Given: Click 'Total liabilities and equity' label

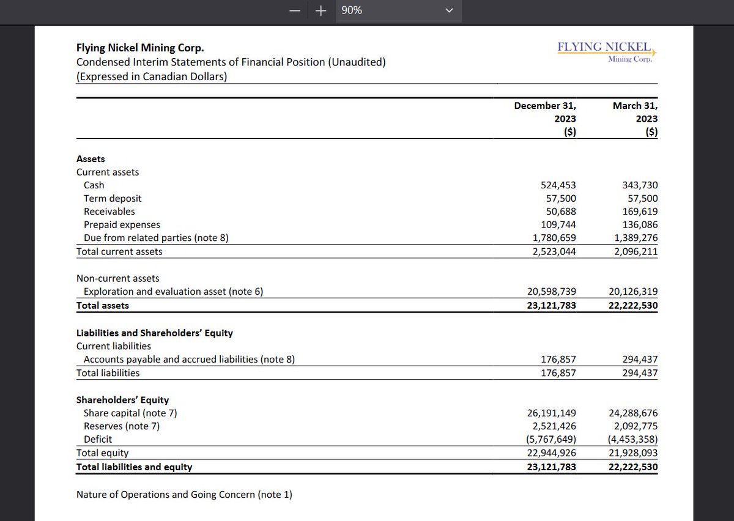Looking at the screenshot, I should 134,467.
